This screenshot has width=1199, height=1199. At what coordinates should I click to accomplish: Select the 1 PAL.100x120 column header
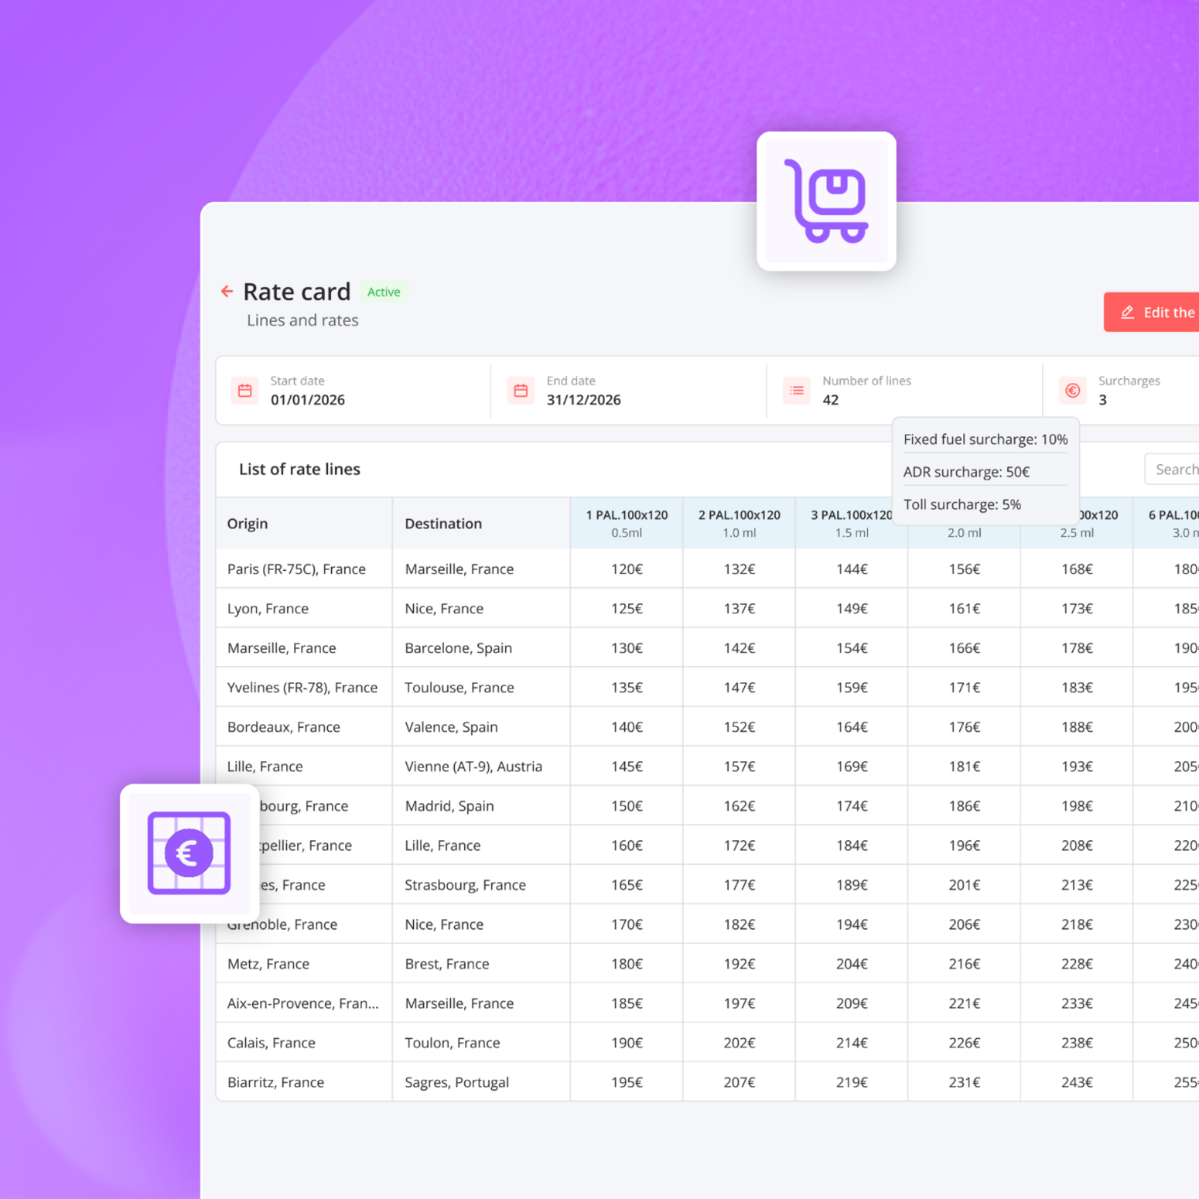pyautogui.click(x=627, y=523)
